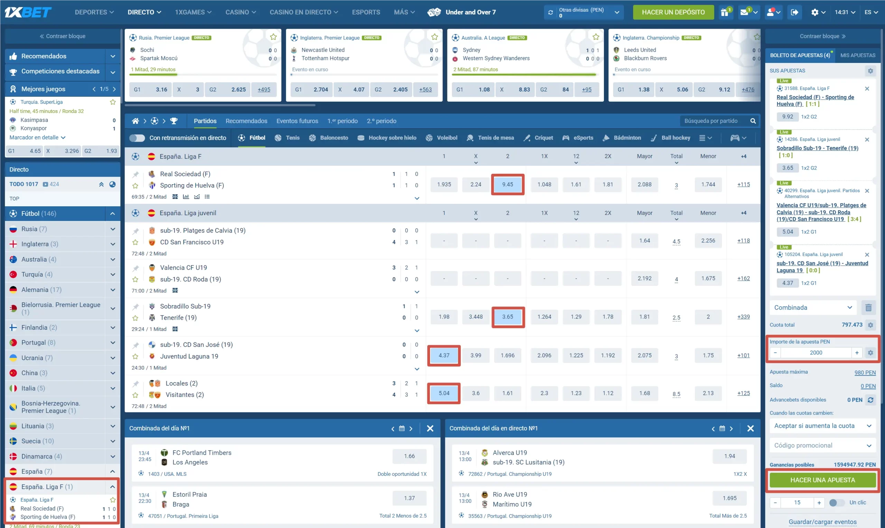Favorite the Newcastle United match card
This screenshot has height=528, width=885.
[435, 37]
